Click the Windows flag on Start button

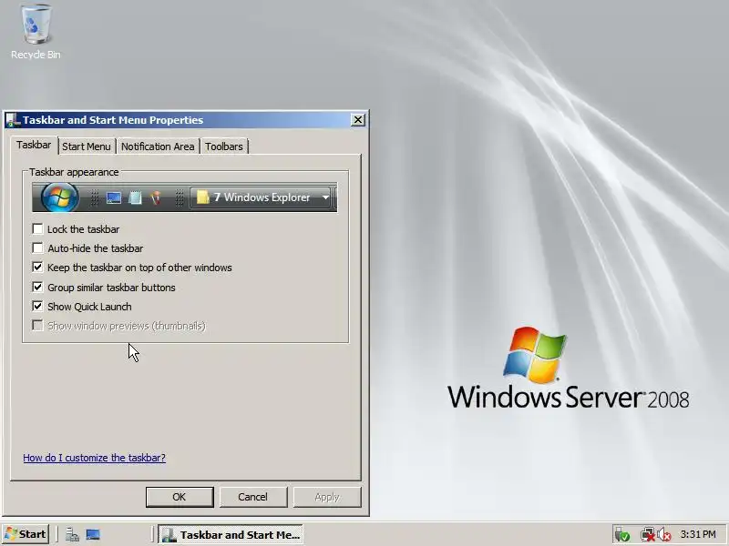[x=11, y=534]
